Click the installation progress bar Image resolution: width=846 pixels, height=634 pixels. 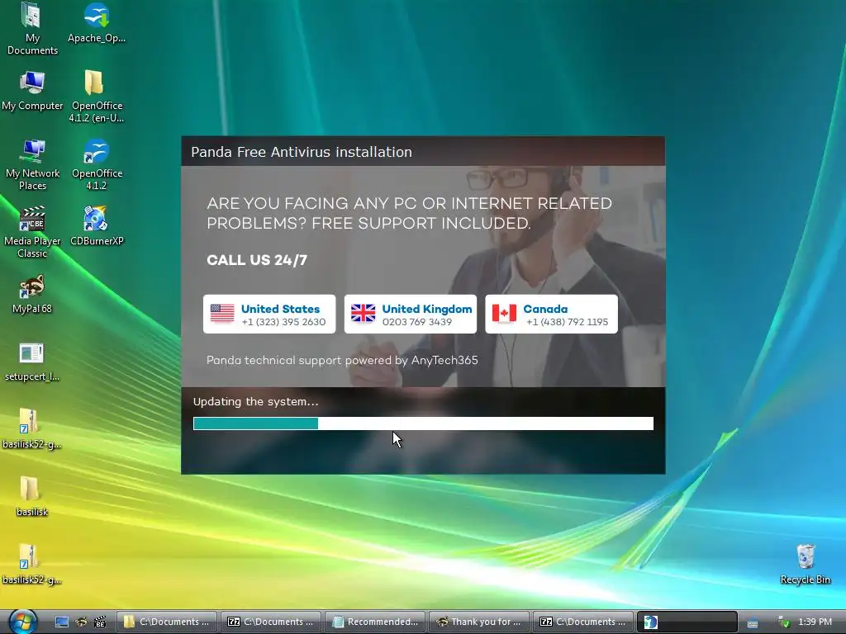[x=423, y=423]
